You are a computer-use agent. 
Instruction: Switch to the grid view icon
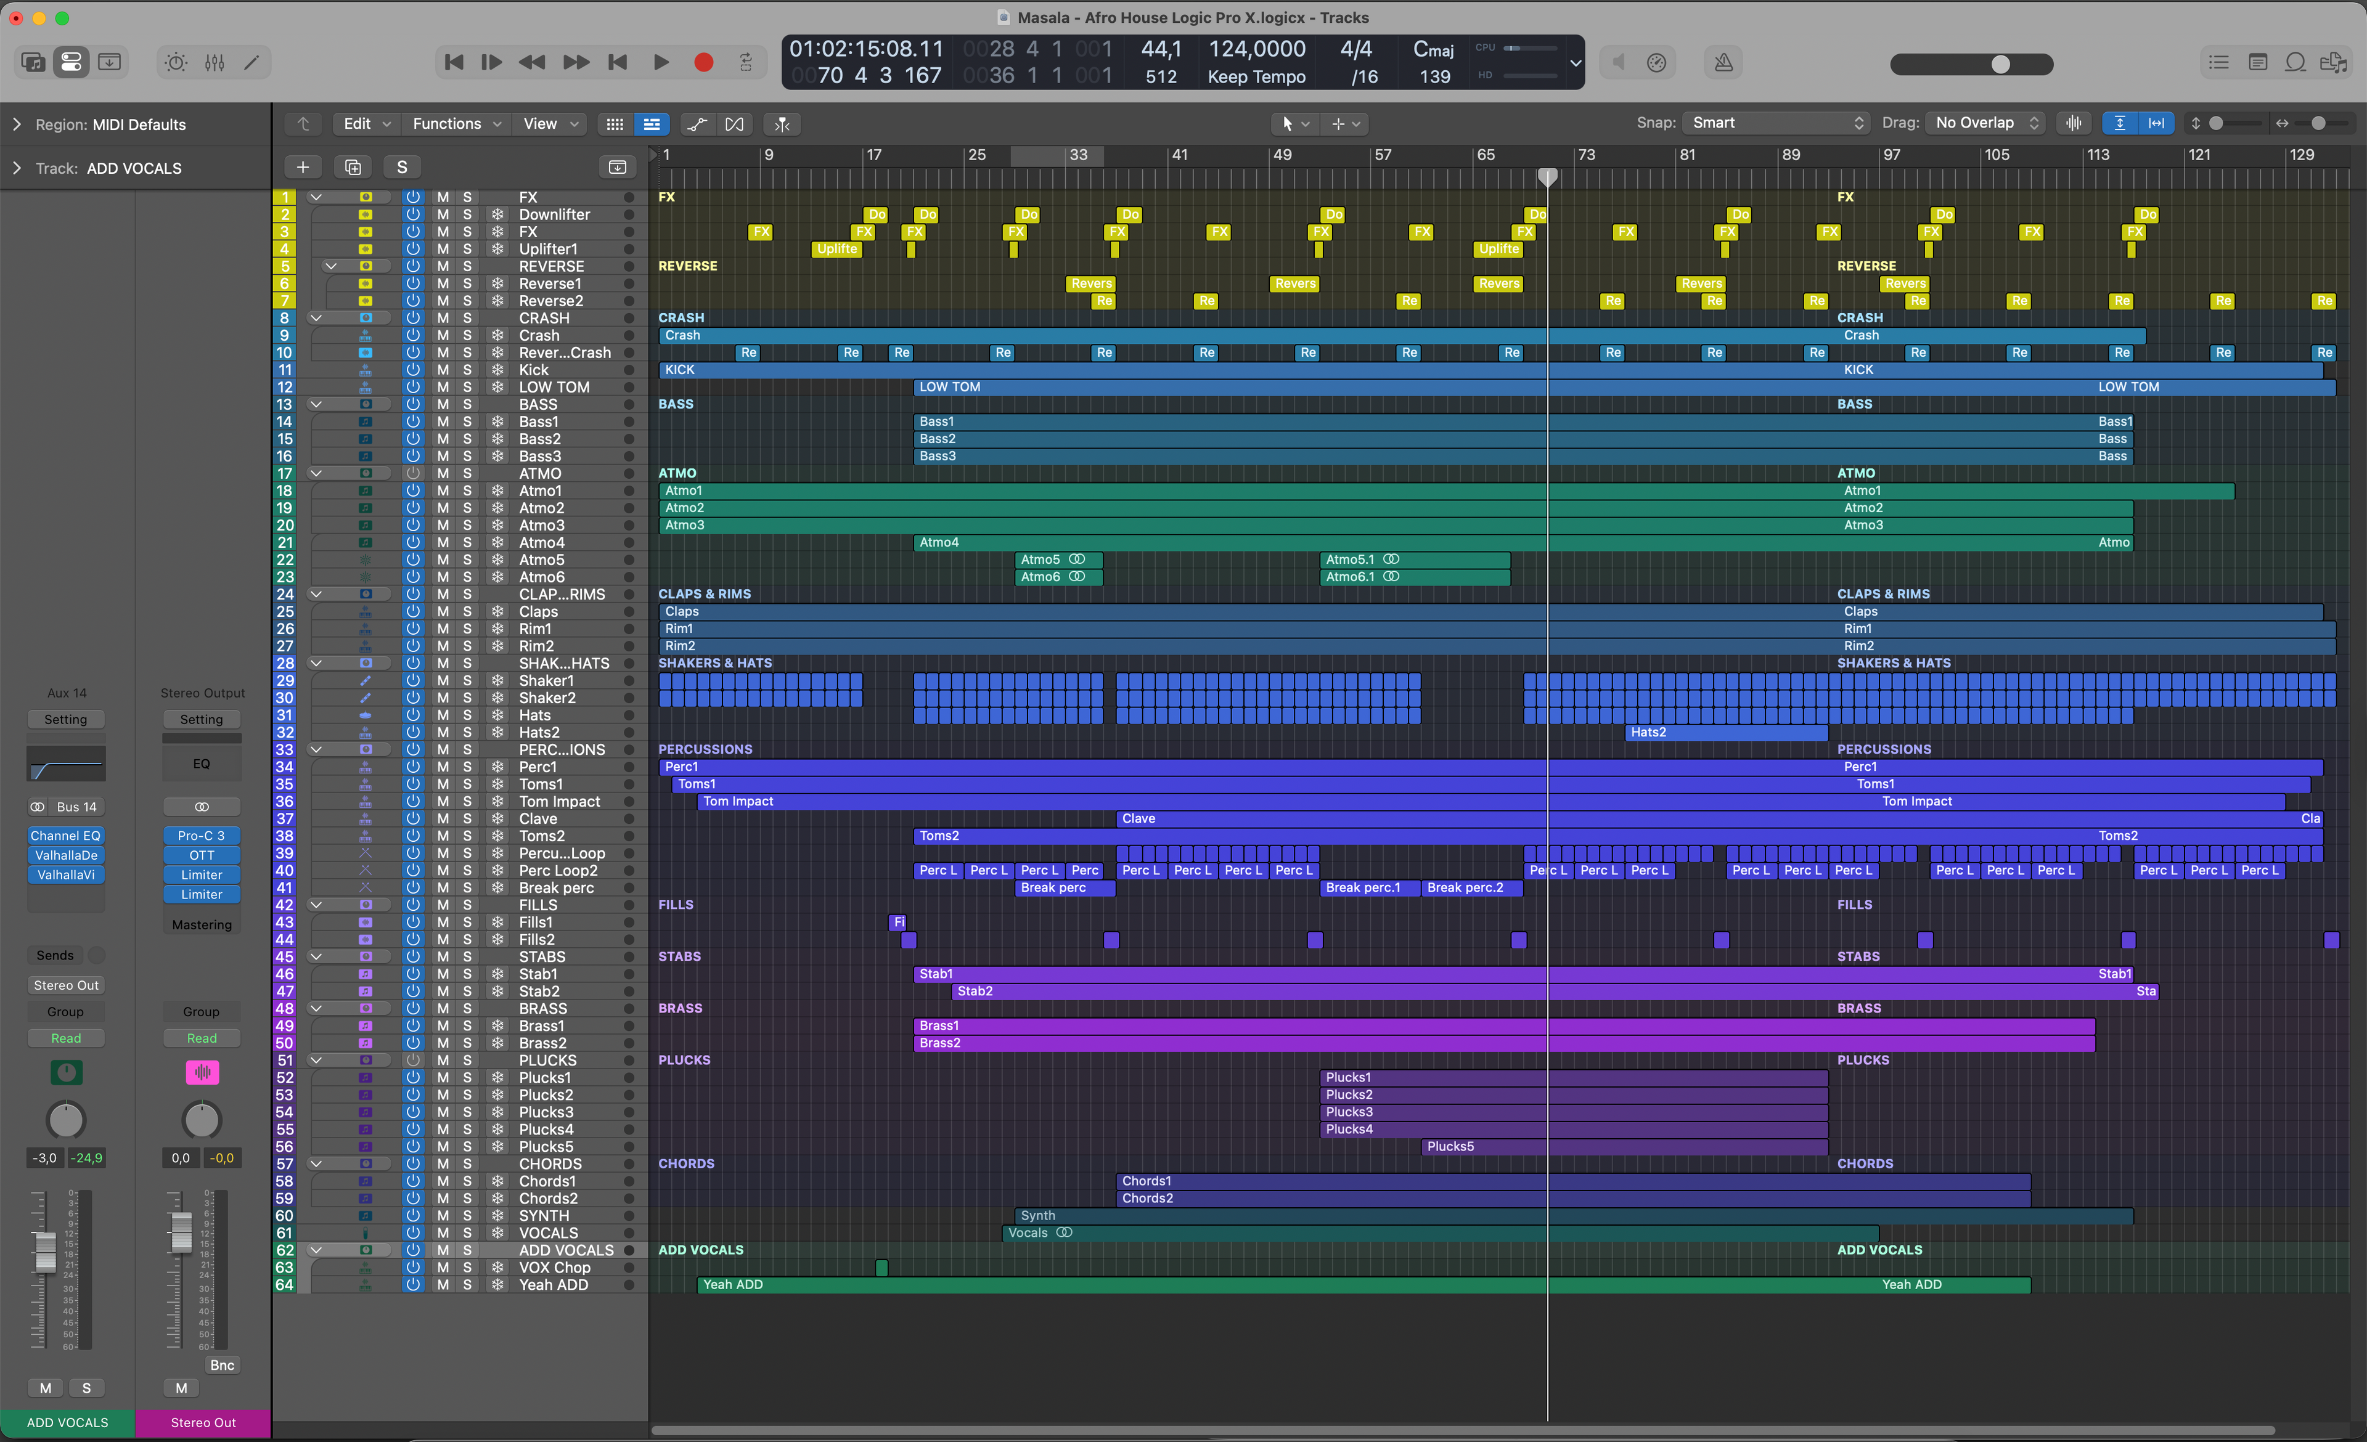pyautogui.click(x=615, y=124)
